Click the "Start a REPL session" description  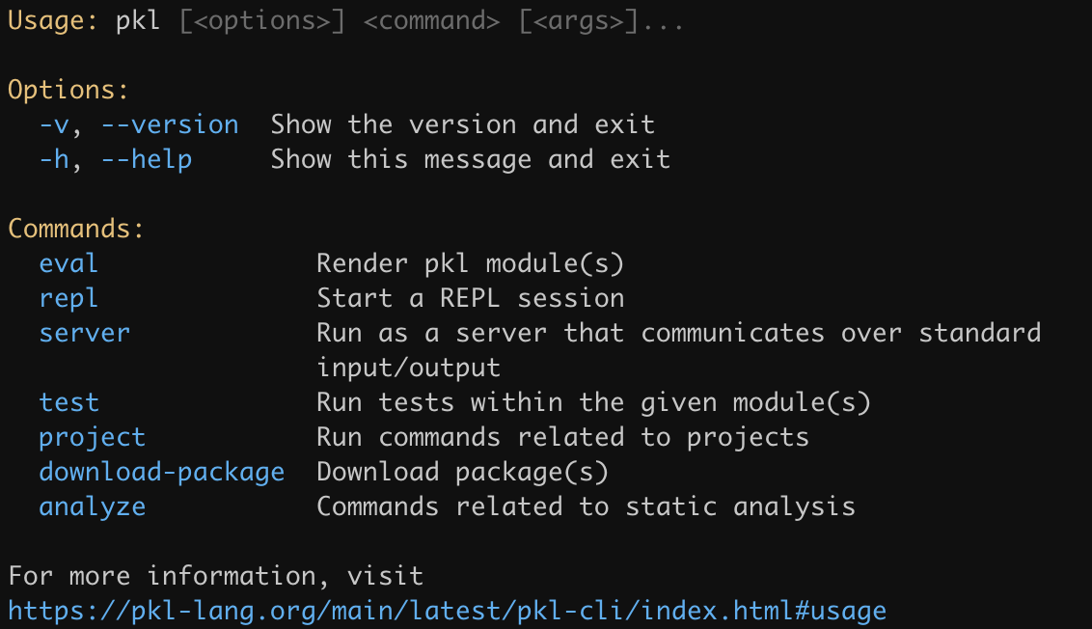pos(470,298)
